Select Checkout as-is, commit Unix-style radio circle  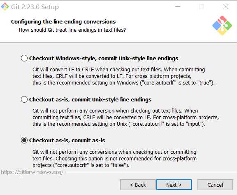click(24, 99)
